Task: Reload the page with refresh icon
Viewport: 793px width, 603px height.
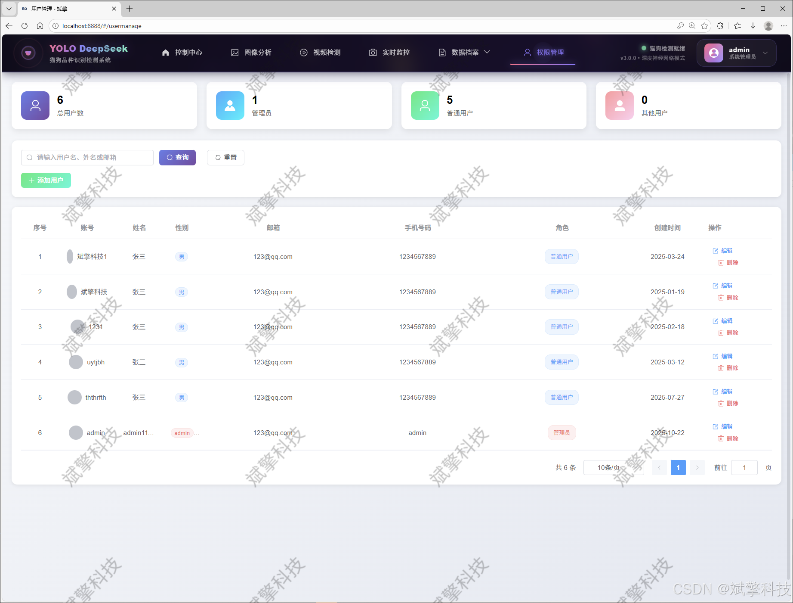Action: tap(25, 26)
